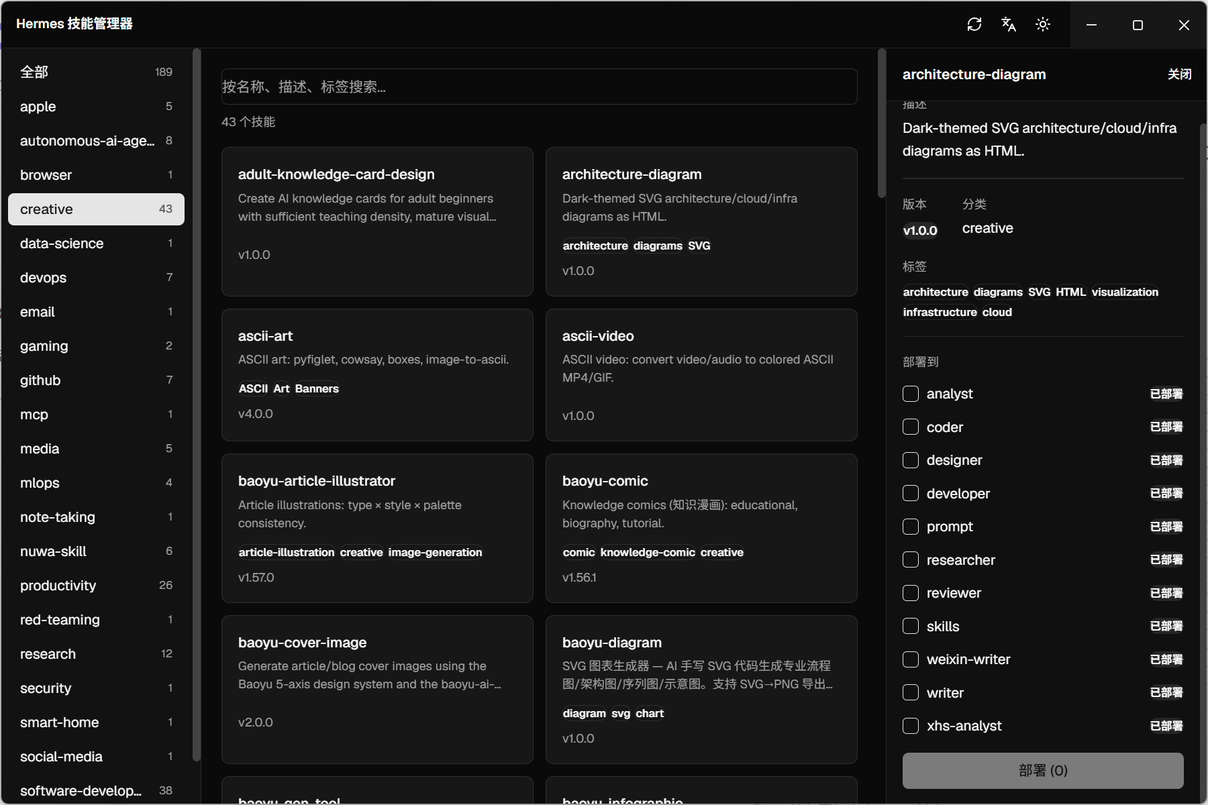The height and width of the screenshot is (805, 1208).
Task: Open the baoyu-comic skill card
Action: (701, 528)
